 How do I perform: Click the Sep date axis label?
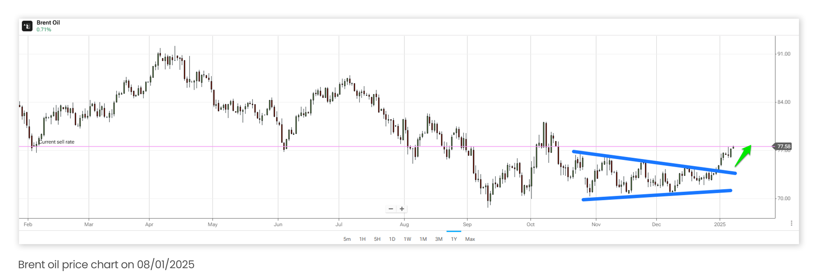(x=467, y=224)
